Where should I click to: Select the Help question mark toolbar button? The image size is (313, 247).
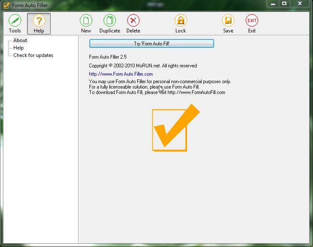[39, 24]
